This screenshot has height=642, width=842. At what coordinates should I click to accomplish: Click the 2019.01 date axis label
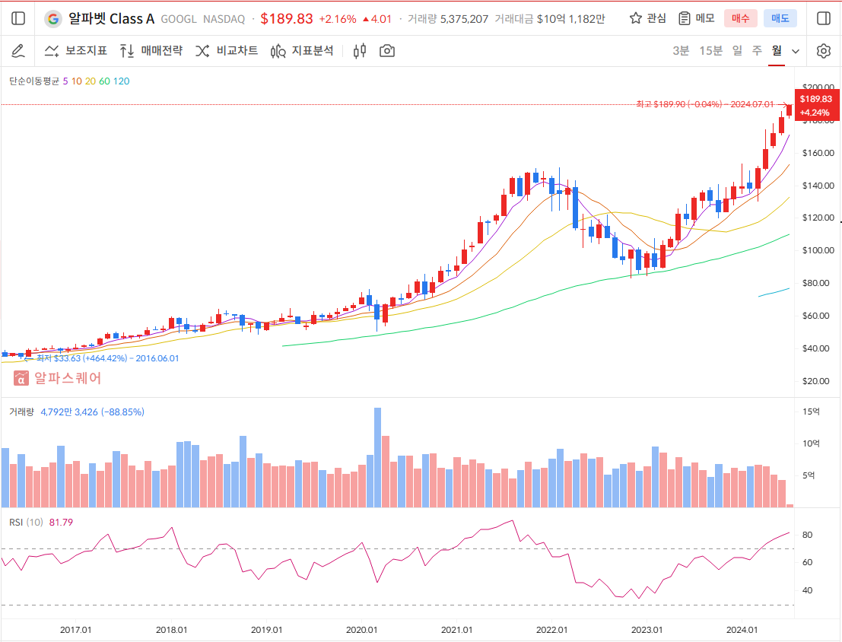267,630
